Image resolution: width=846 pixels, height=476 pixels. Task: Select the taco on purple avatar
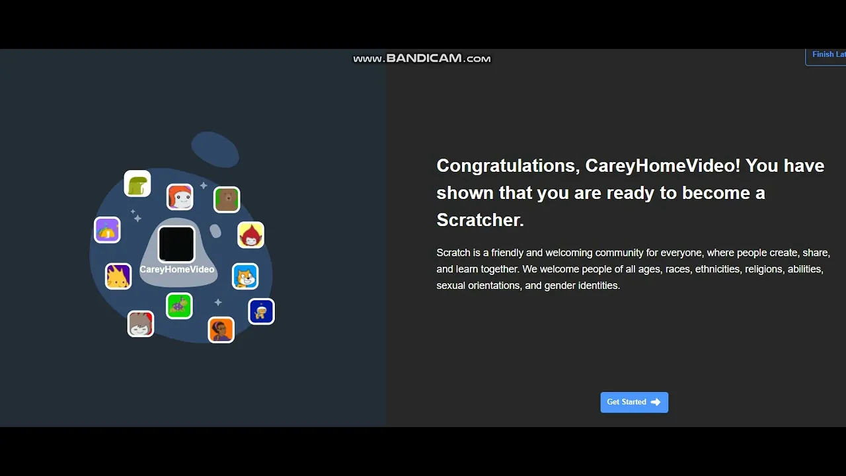[107, 229]
